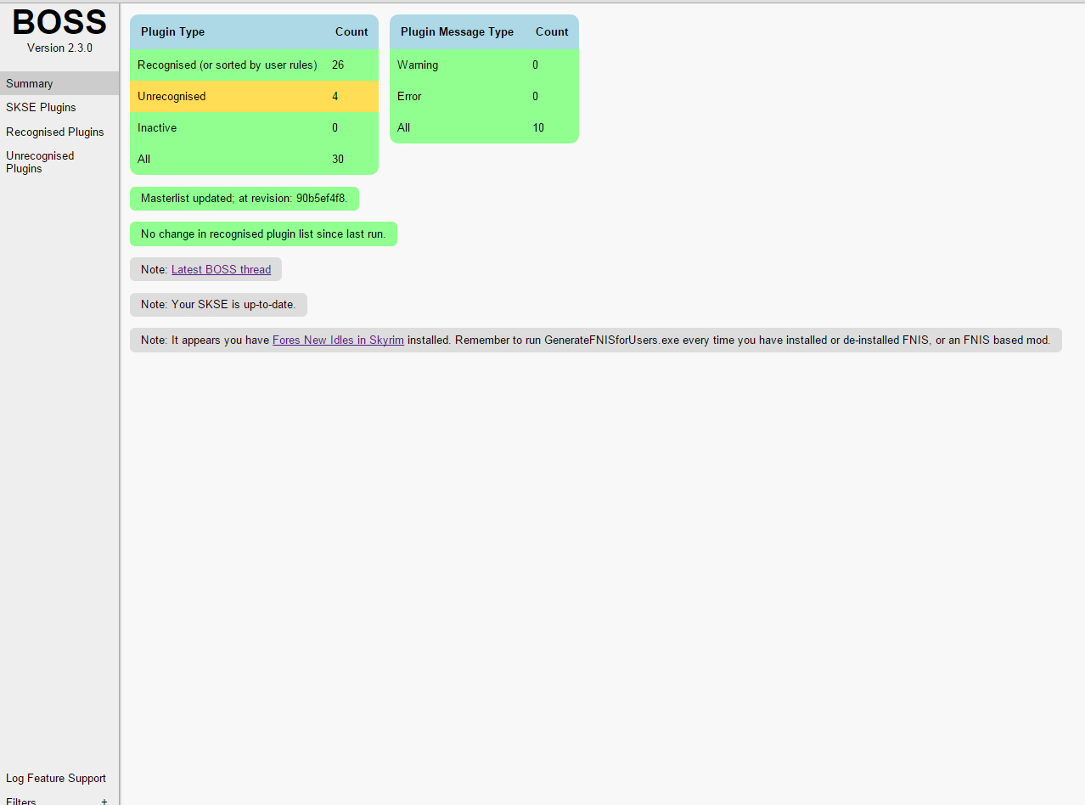Open the SKSE Plugins section

pyautogui.click(x=41, y=107)
